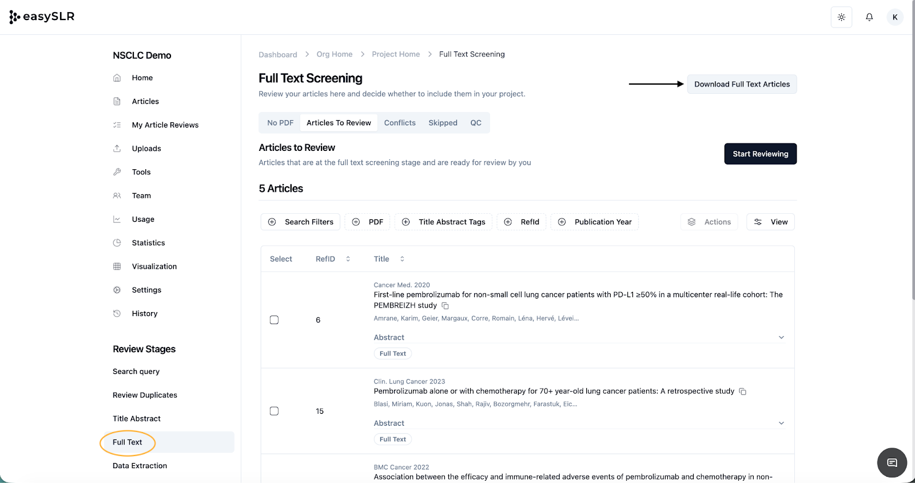The height and width of the screenshot is (483, 915).
Task: Copy title of the 70+ year-old retrospective study
Action: pyautogui.click(x=742, y=392)
